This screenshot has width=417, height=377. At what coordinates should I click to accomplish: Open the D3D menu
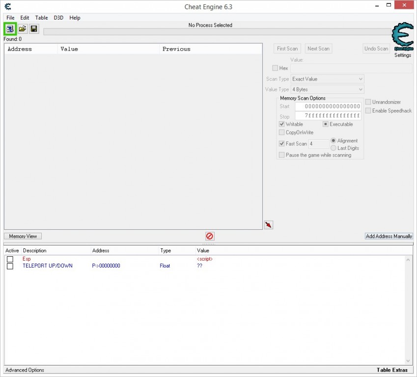click(58, 18)
